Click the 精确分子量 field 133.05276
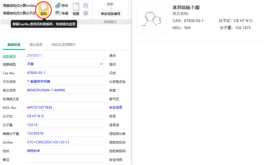 [x=66, y=133]
